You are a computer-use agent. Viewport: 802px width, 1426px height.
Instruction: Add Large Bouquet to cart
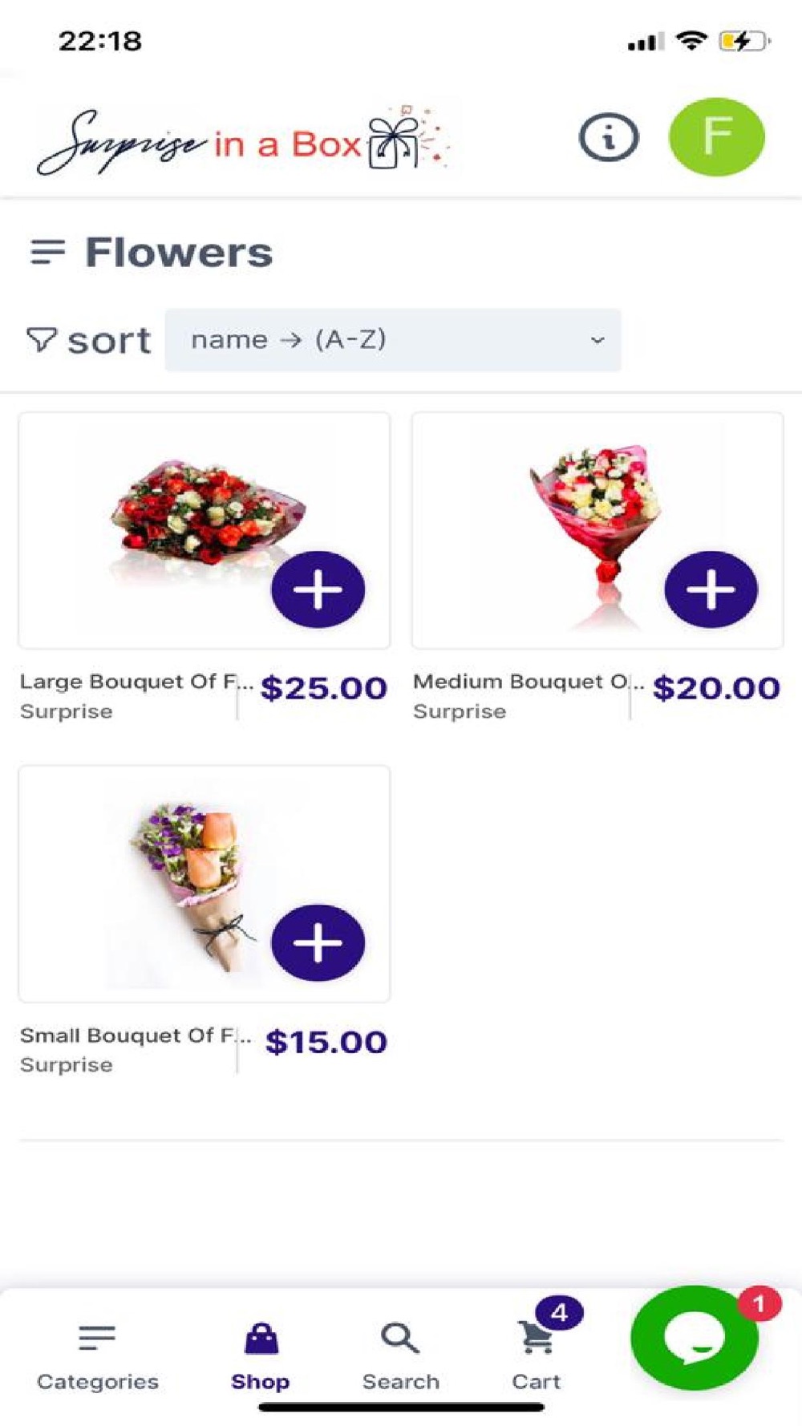point(318,589)
